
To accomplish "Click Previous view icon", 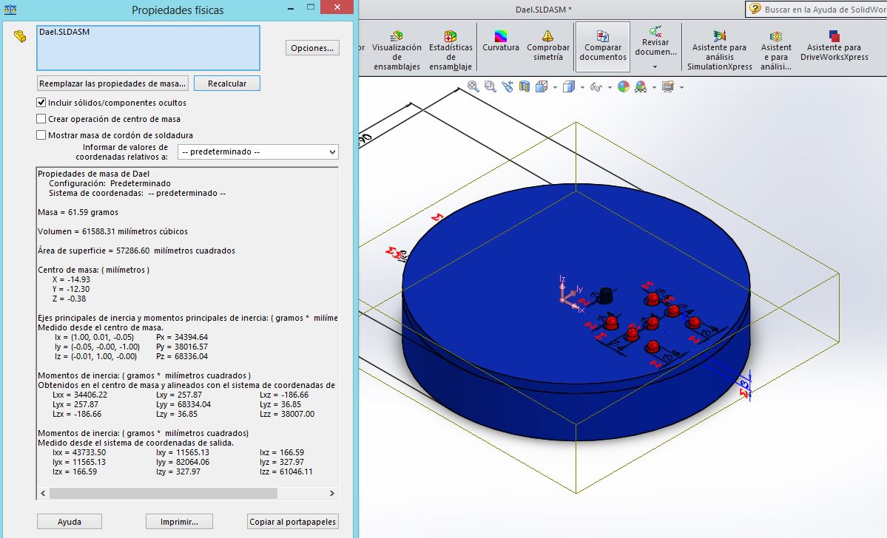I will 507,86.
